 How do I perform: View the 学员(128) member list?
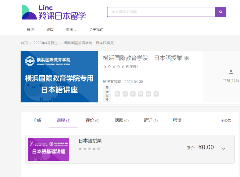231,80
